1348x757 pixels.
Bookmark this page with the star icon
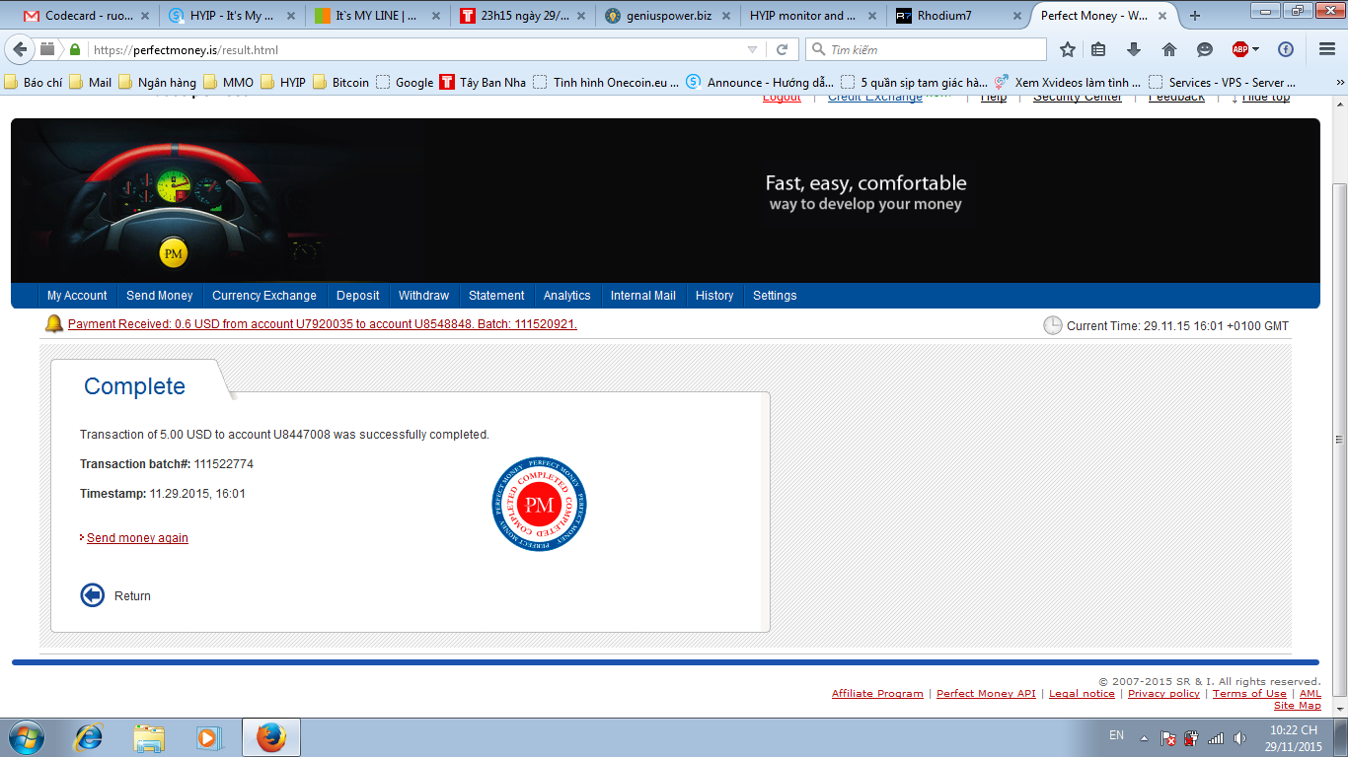pos(1067,49)
